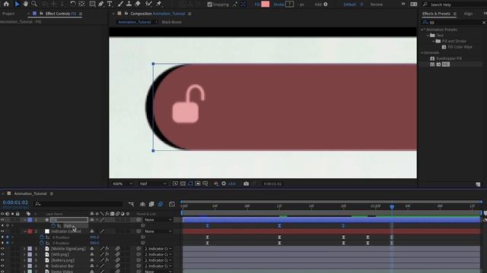Click the reset exposure icon in viewer

pyautogui.click(x=224, y=184)
